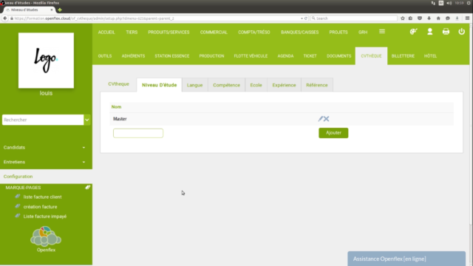This screenshot has width=473, height=266.
Task: Open the BILLETTERIE menu item
Action: [403, 56]
